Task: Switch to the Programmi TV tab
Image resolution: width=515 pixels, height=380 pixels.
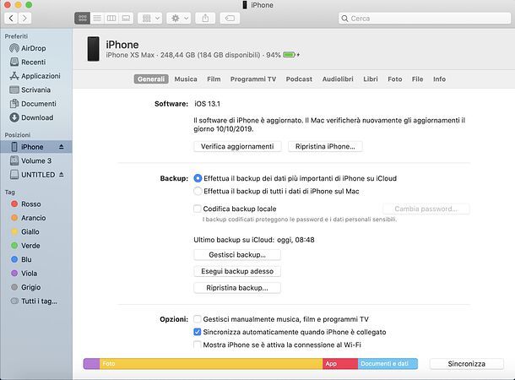Action: (253, 79)
